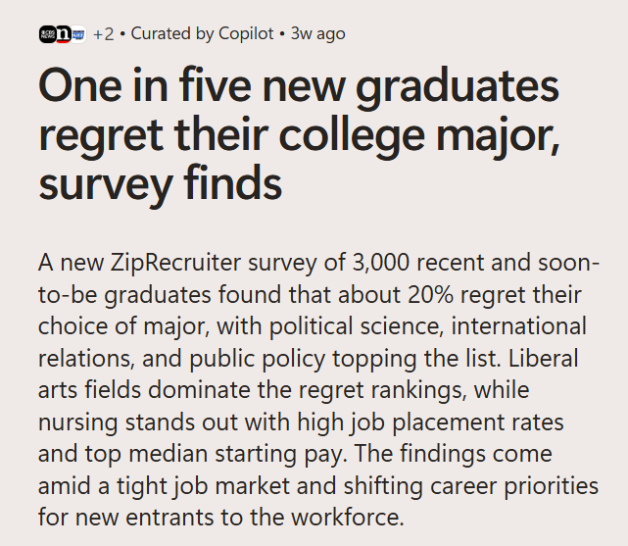The width and height of the screenshot is (628, 546).
Task: Click the "Curated by Copilot" label
Action: point(202,33)
